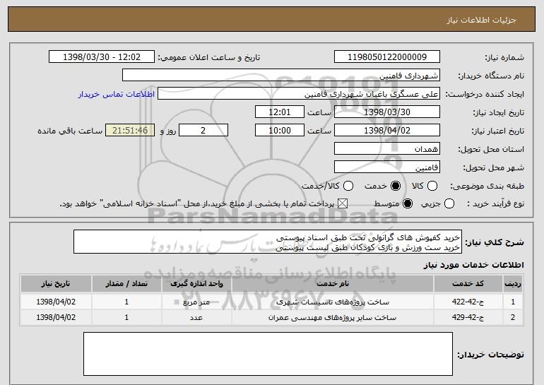Click quantity cell in row 2
Image resolution: width=544 pixels, height=385 pixels.
pyautogui.click(x=126, y=317)
